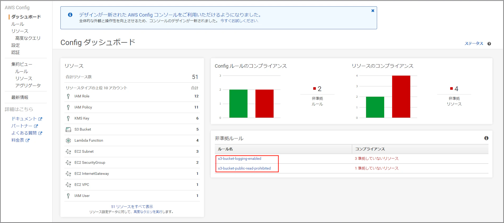Open 最新情報 in the sidebar

(20, 97)
